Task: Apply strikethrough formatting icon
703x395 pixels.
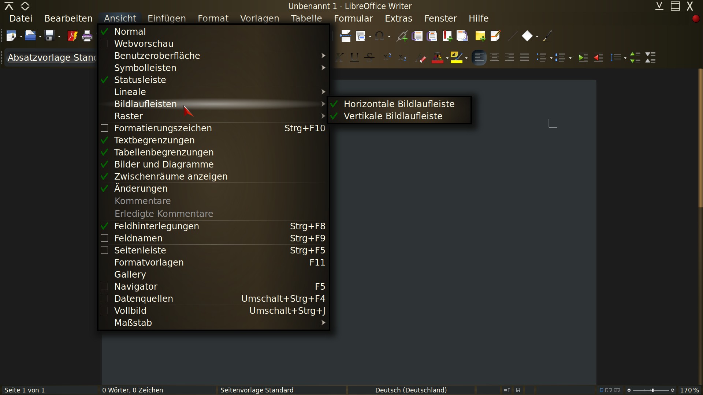Action: coord(369,57)
